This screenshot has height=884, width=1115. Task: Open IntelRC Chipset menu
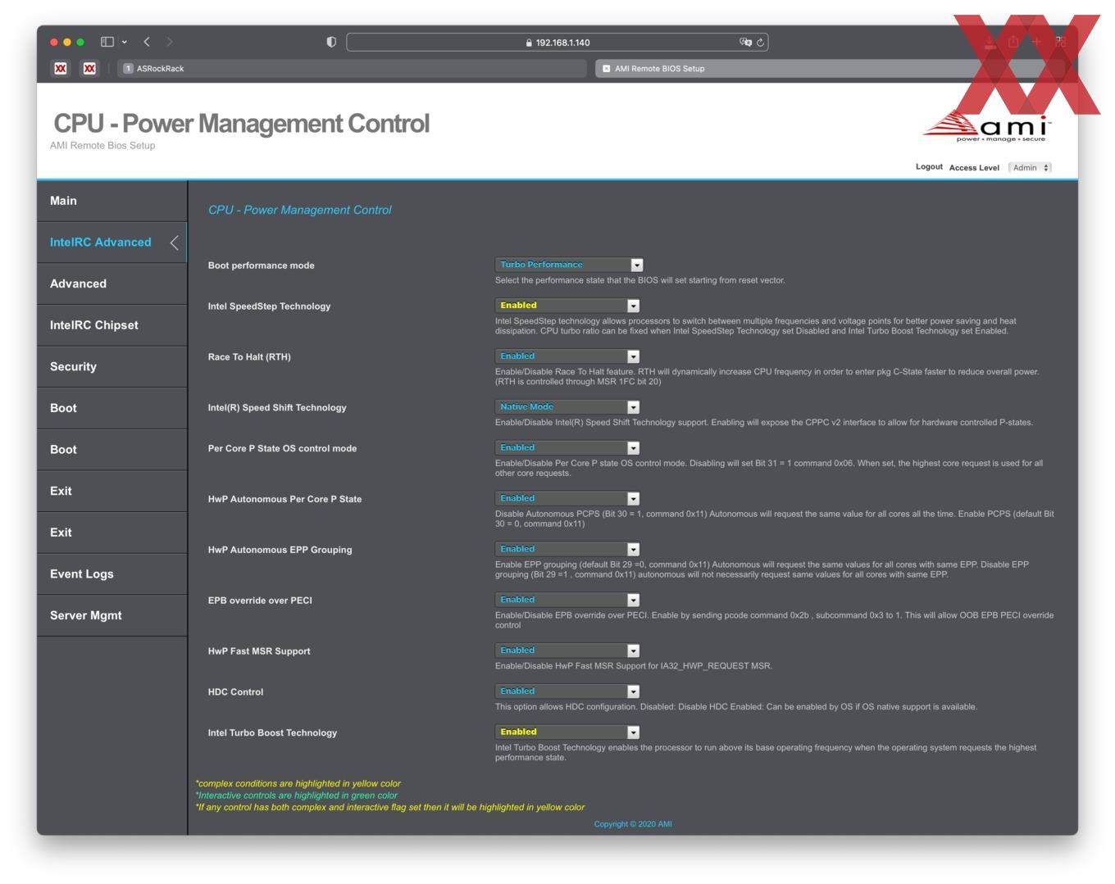click(112, 325)
